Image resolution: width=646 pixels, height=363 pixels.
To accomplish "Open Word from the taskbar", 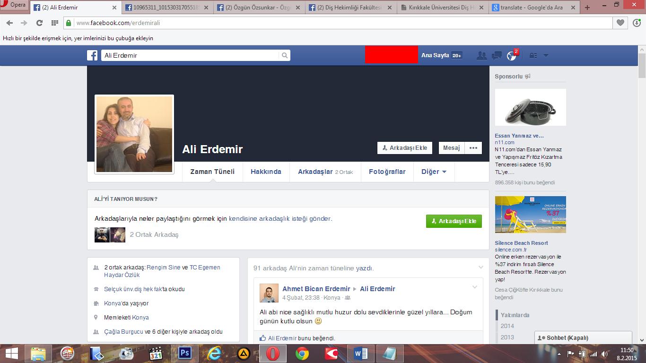I will 361,354.
